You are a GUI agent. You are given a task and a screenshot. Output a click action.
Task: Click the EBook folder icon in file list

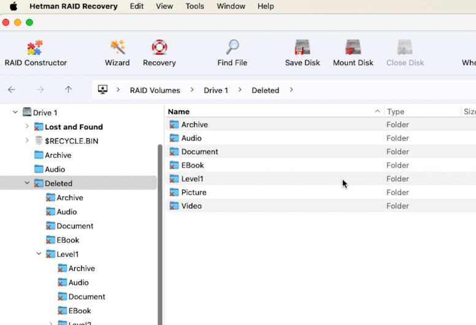(174, 165)
